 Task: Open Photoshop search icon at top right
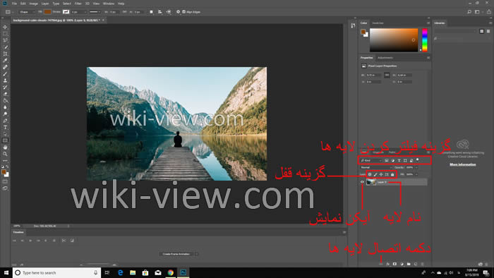click(x=469, y=12)
